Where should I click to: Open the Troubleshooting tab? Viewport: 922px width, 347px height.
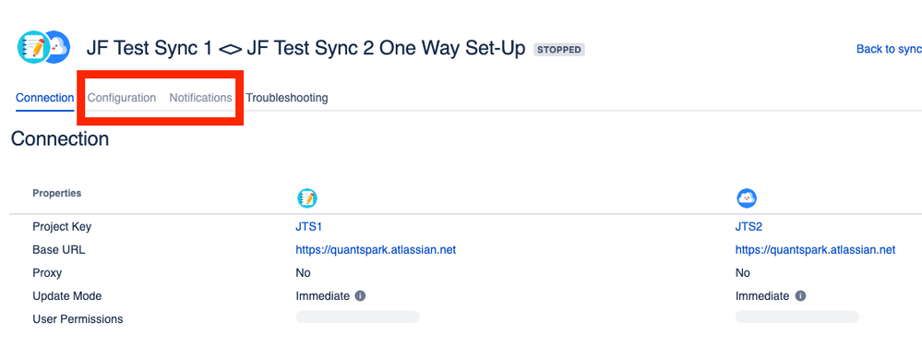(x=287, y=98)
